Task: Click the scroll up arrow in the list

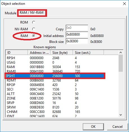Action: click(121, 52)
